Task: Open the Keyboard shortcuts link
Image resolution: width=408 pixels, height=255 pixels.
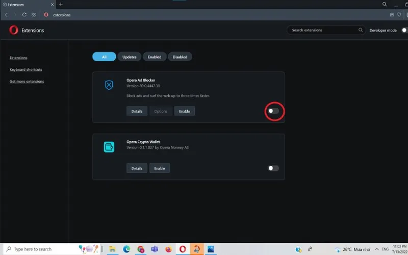Action: pos(26,69)
